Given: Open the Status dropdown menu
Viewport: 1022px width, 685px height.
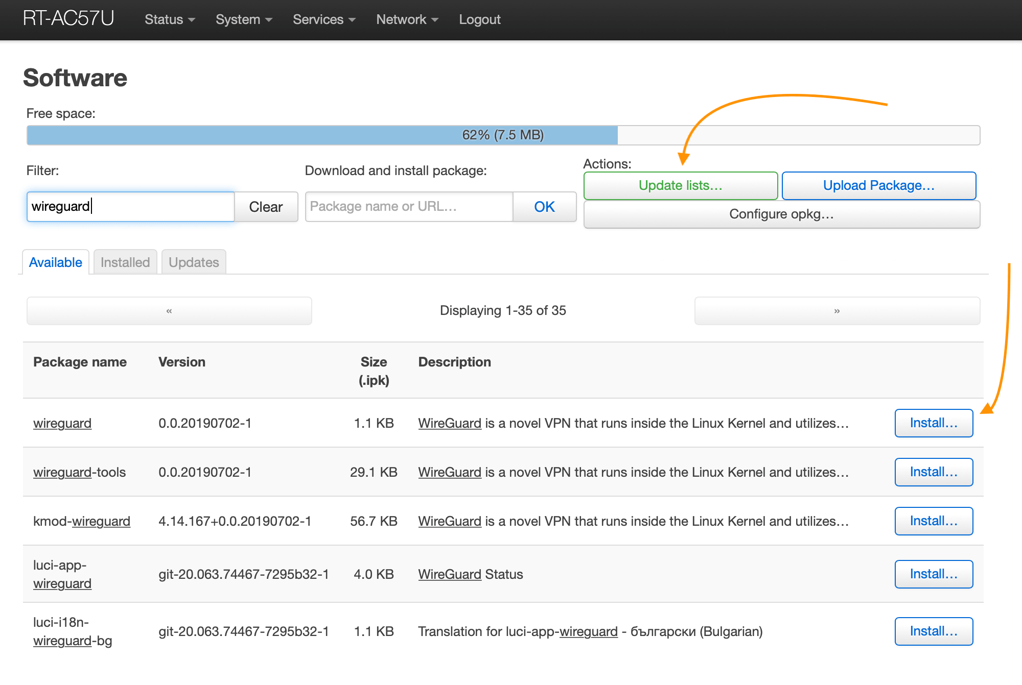Looking at the screenshot, I should (170, 19).
